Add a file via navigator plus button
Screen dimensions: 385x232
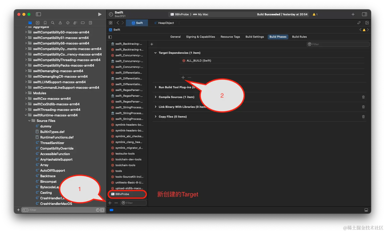coord(18,210)
